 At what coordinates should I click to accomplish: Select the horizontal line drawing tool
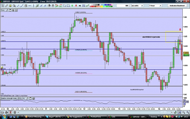tap(30, 6)
